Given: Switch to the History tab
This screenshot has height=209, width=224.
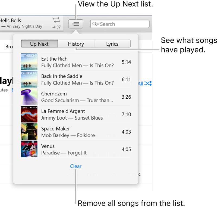Looking at the screenshot, I should coord(76,44).
